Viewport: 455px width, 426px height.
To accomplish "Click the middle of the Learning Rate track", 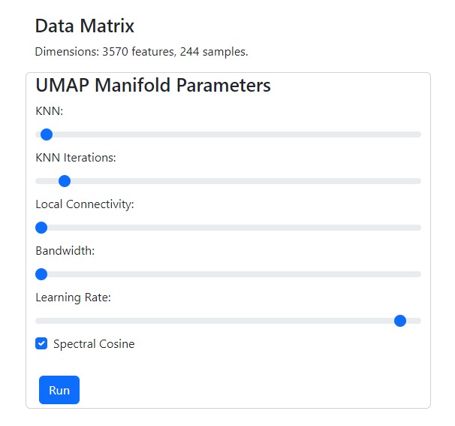I will (x=228, y=321).
